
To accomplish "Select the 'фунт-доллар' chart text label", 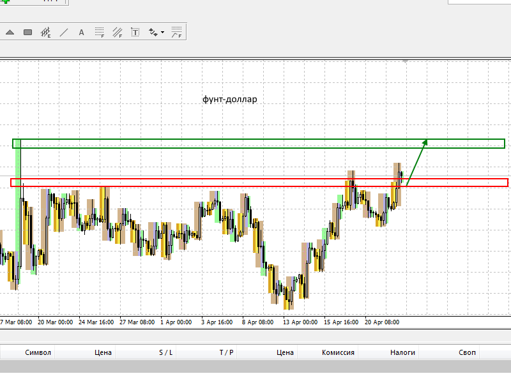I will point(229,100).
